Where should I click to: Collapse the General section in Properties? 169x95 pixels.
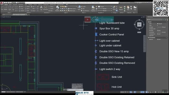(167, 22)
